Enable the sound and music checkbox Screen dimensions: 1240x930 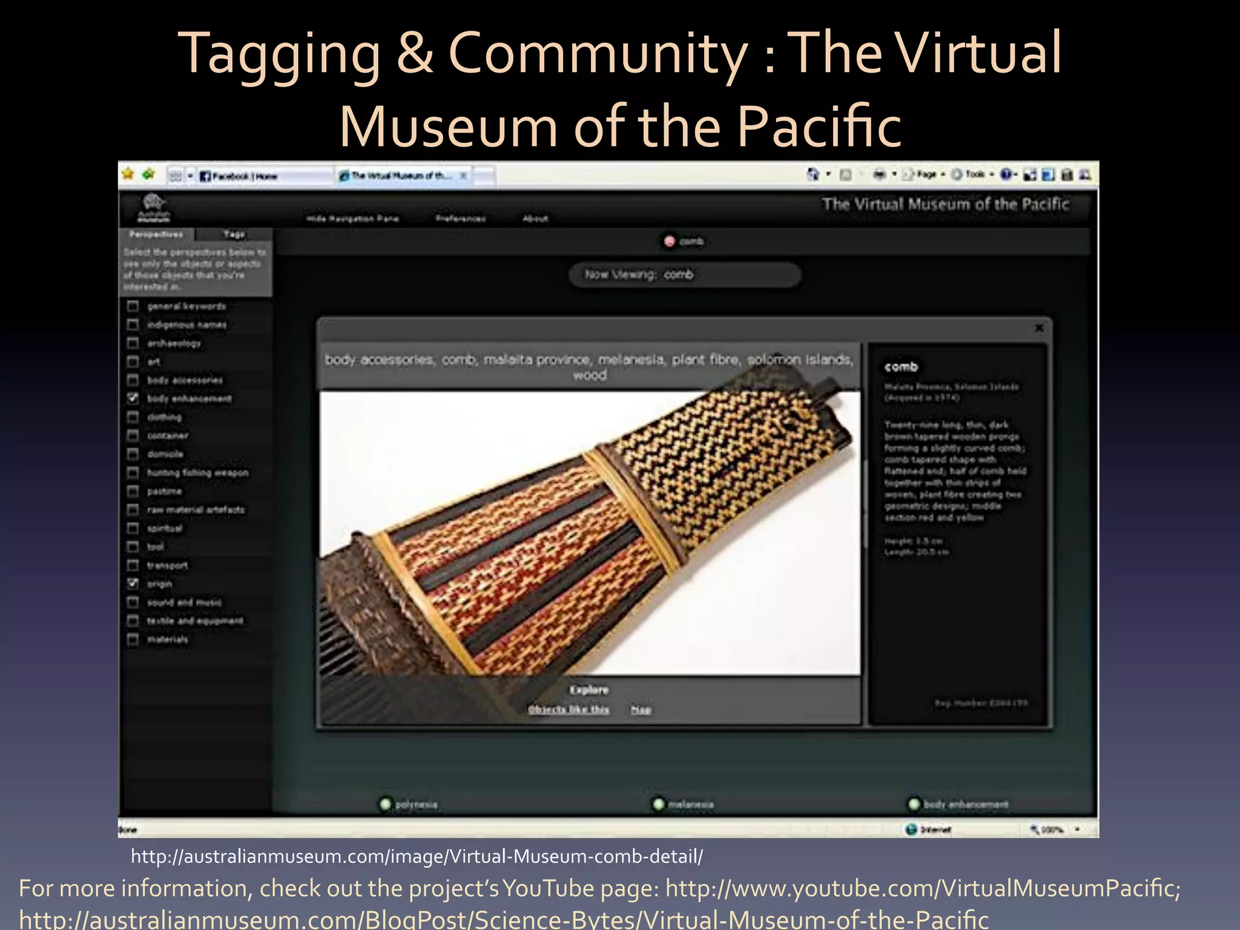(x=133, y=602)
